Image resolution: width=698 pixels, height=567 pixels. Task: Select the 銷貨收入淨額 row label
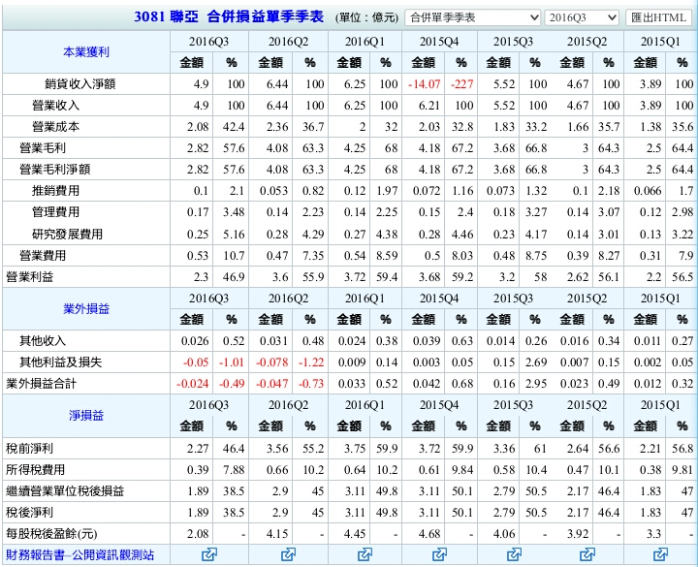(x=80, y=83)
